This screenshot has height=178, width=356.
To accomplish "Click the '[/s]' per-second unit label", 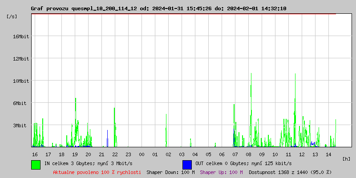I will tap(12, 16).
